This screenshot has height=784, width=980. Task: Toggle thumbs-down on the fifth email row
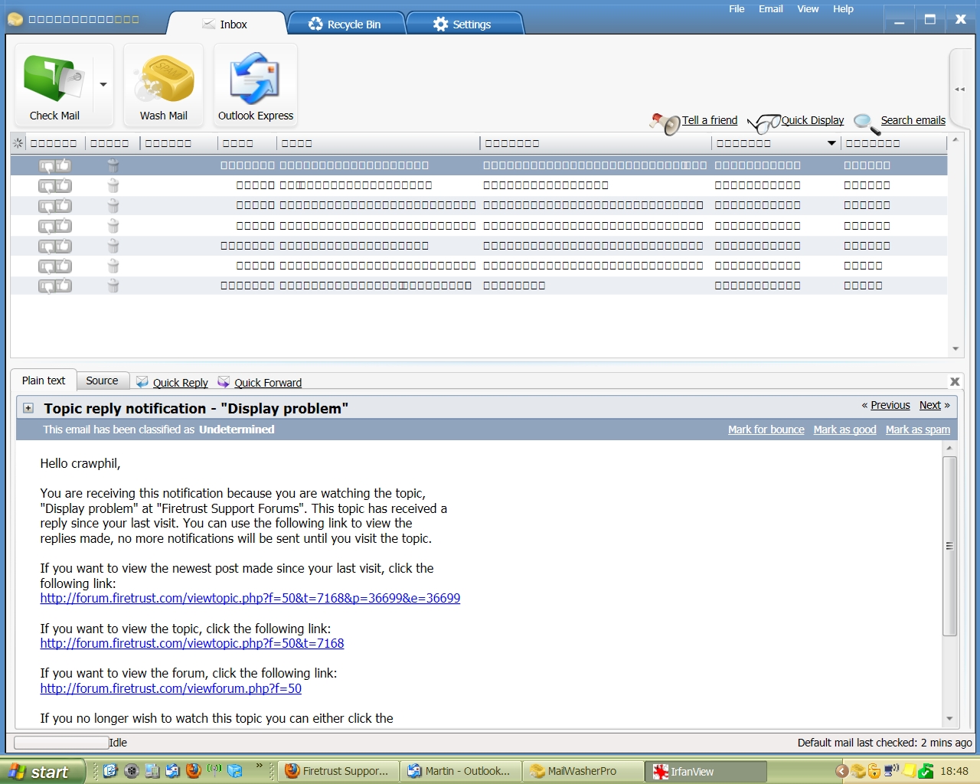[47, 246]
